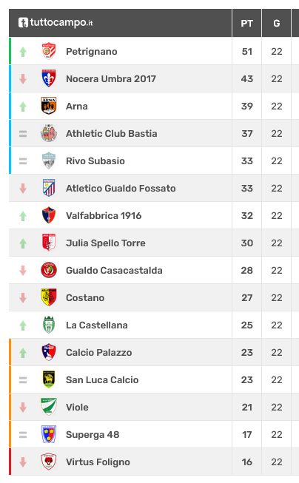The image size is (299, 483).
Task: Click the Nocera Umbra 2017 crest
Action: click(x=49, y=78)
